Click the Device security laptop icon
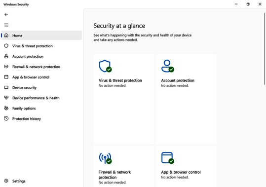 coord(6,87)
